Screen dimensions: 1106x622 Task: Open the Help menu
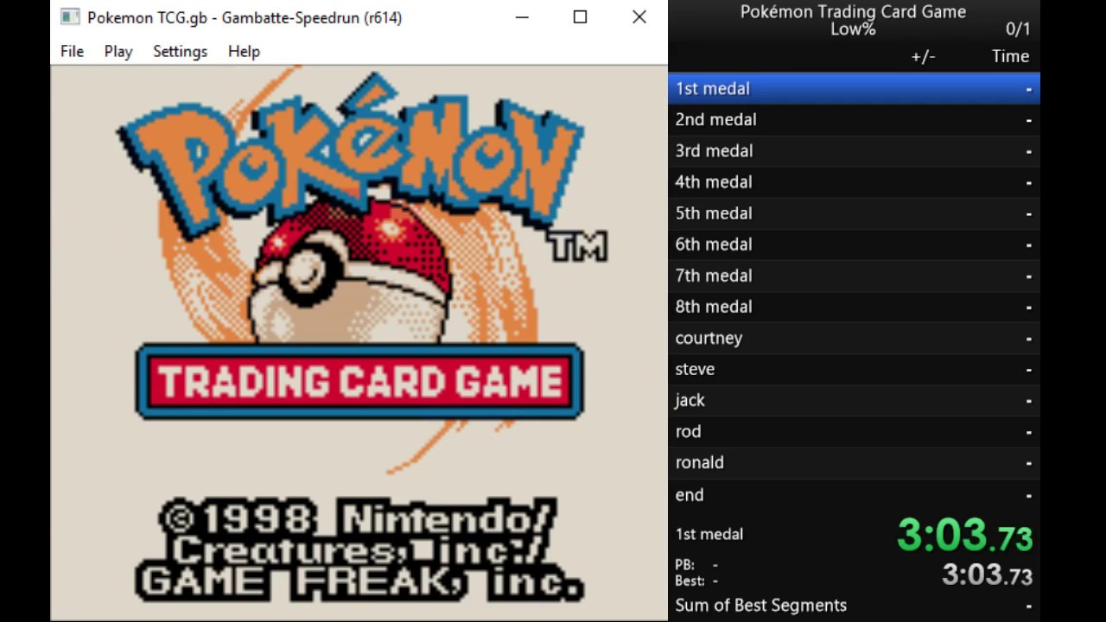244,51
